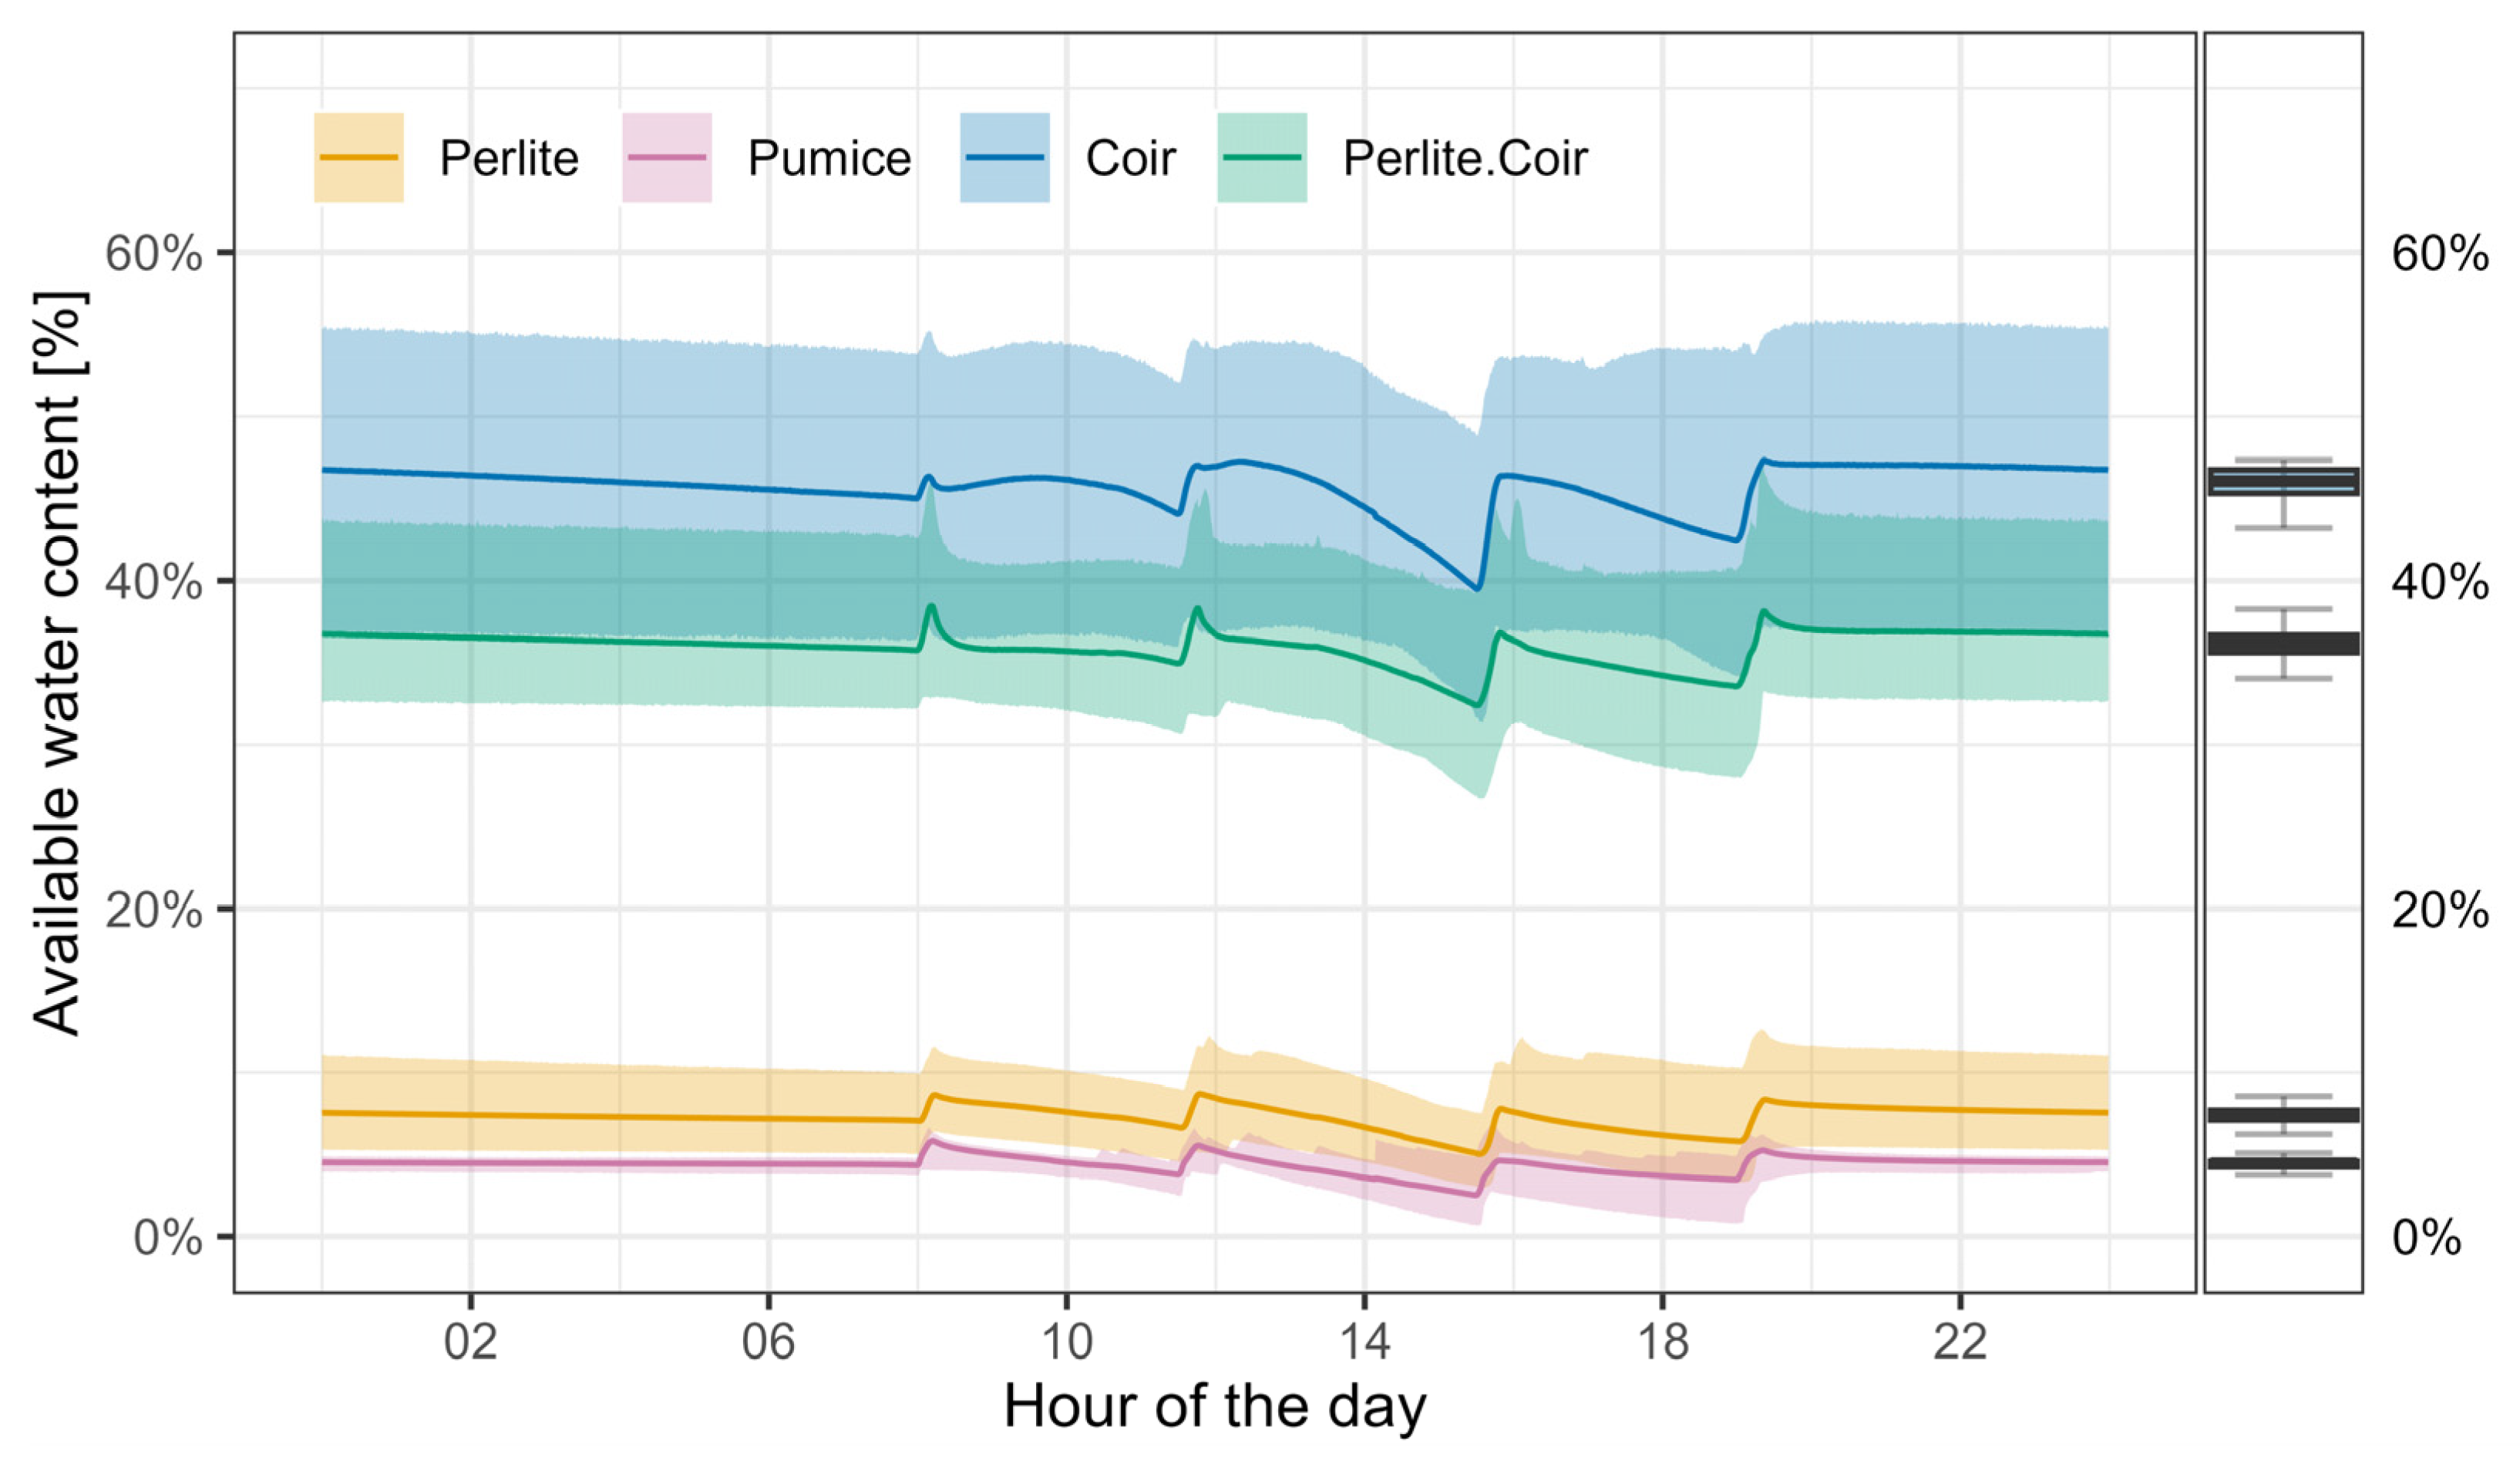Click the right-side 40% axis label
Image resolution: width=2520 pixels, height=1461 pixels.
click(x=2439, y=582)
